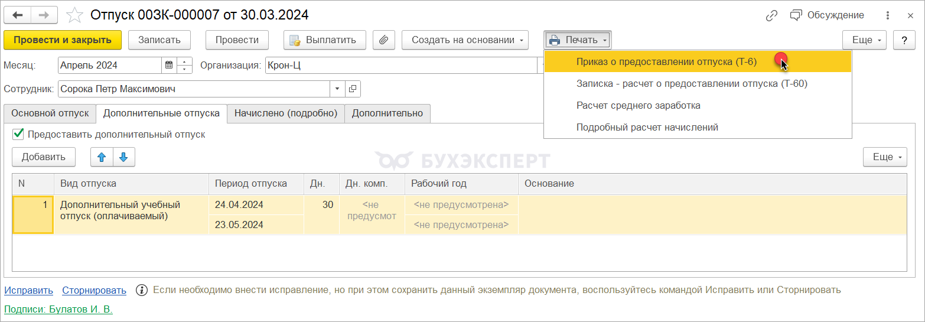Open employee card from Сотрудник field
Viewport: 925px width, 322px height.
(353, 89)
